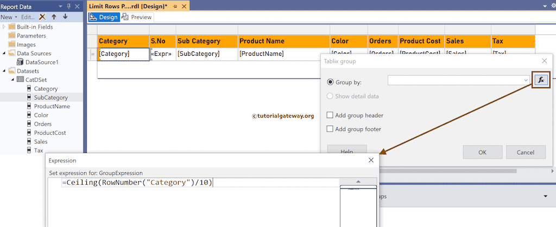Click the Category column header cell

(x=123, y=41)
